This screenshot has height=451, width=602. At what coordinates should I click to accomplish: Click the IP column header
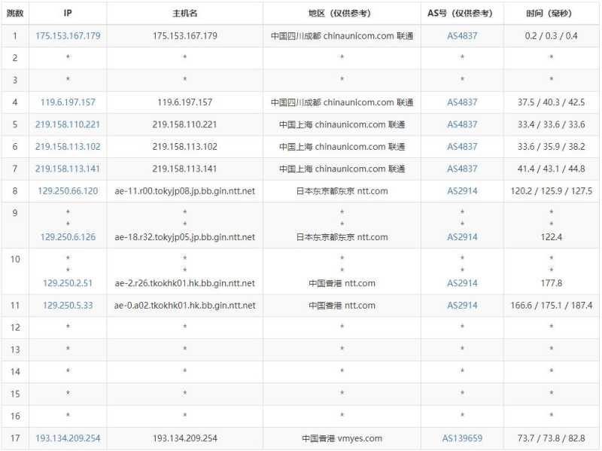pyautogui.click(x=68, y=13)
